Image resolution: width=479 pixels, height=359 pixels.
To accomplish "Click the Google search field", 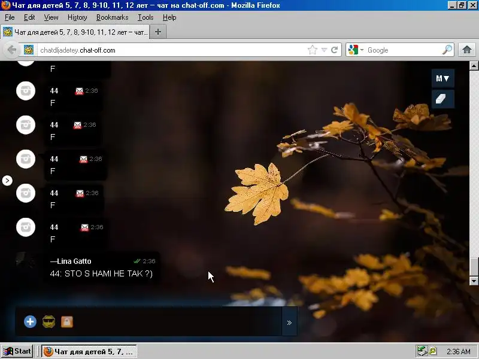I will click(x=403, y=50).
